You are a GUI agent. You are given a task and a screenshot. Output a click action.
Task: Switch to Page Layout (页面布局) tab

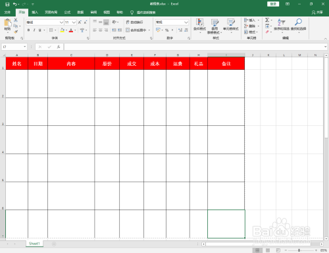(51, 13)
